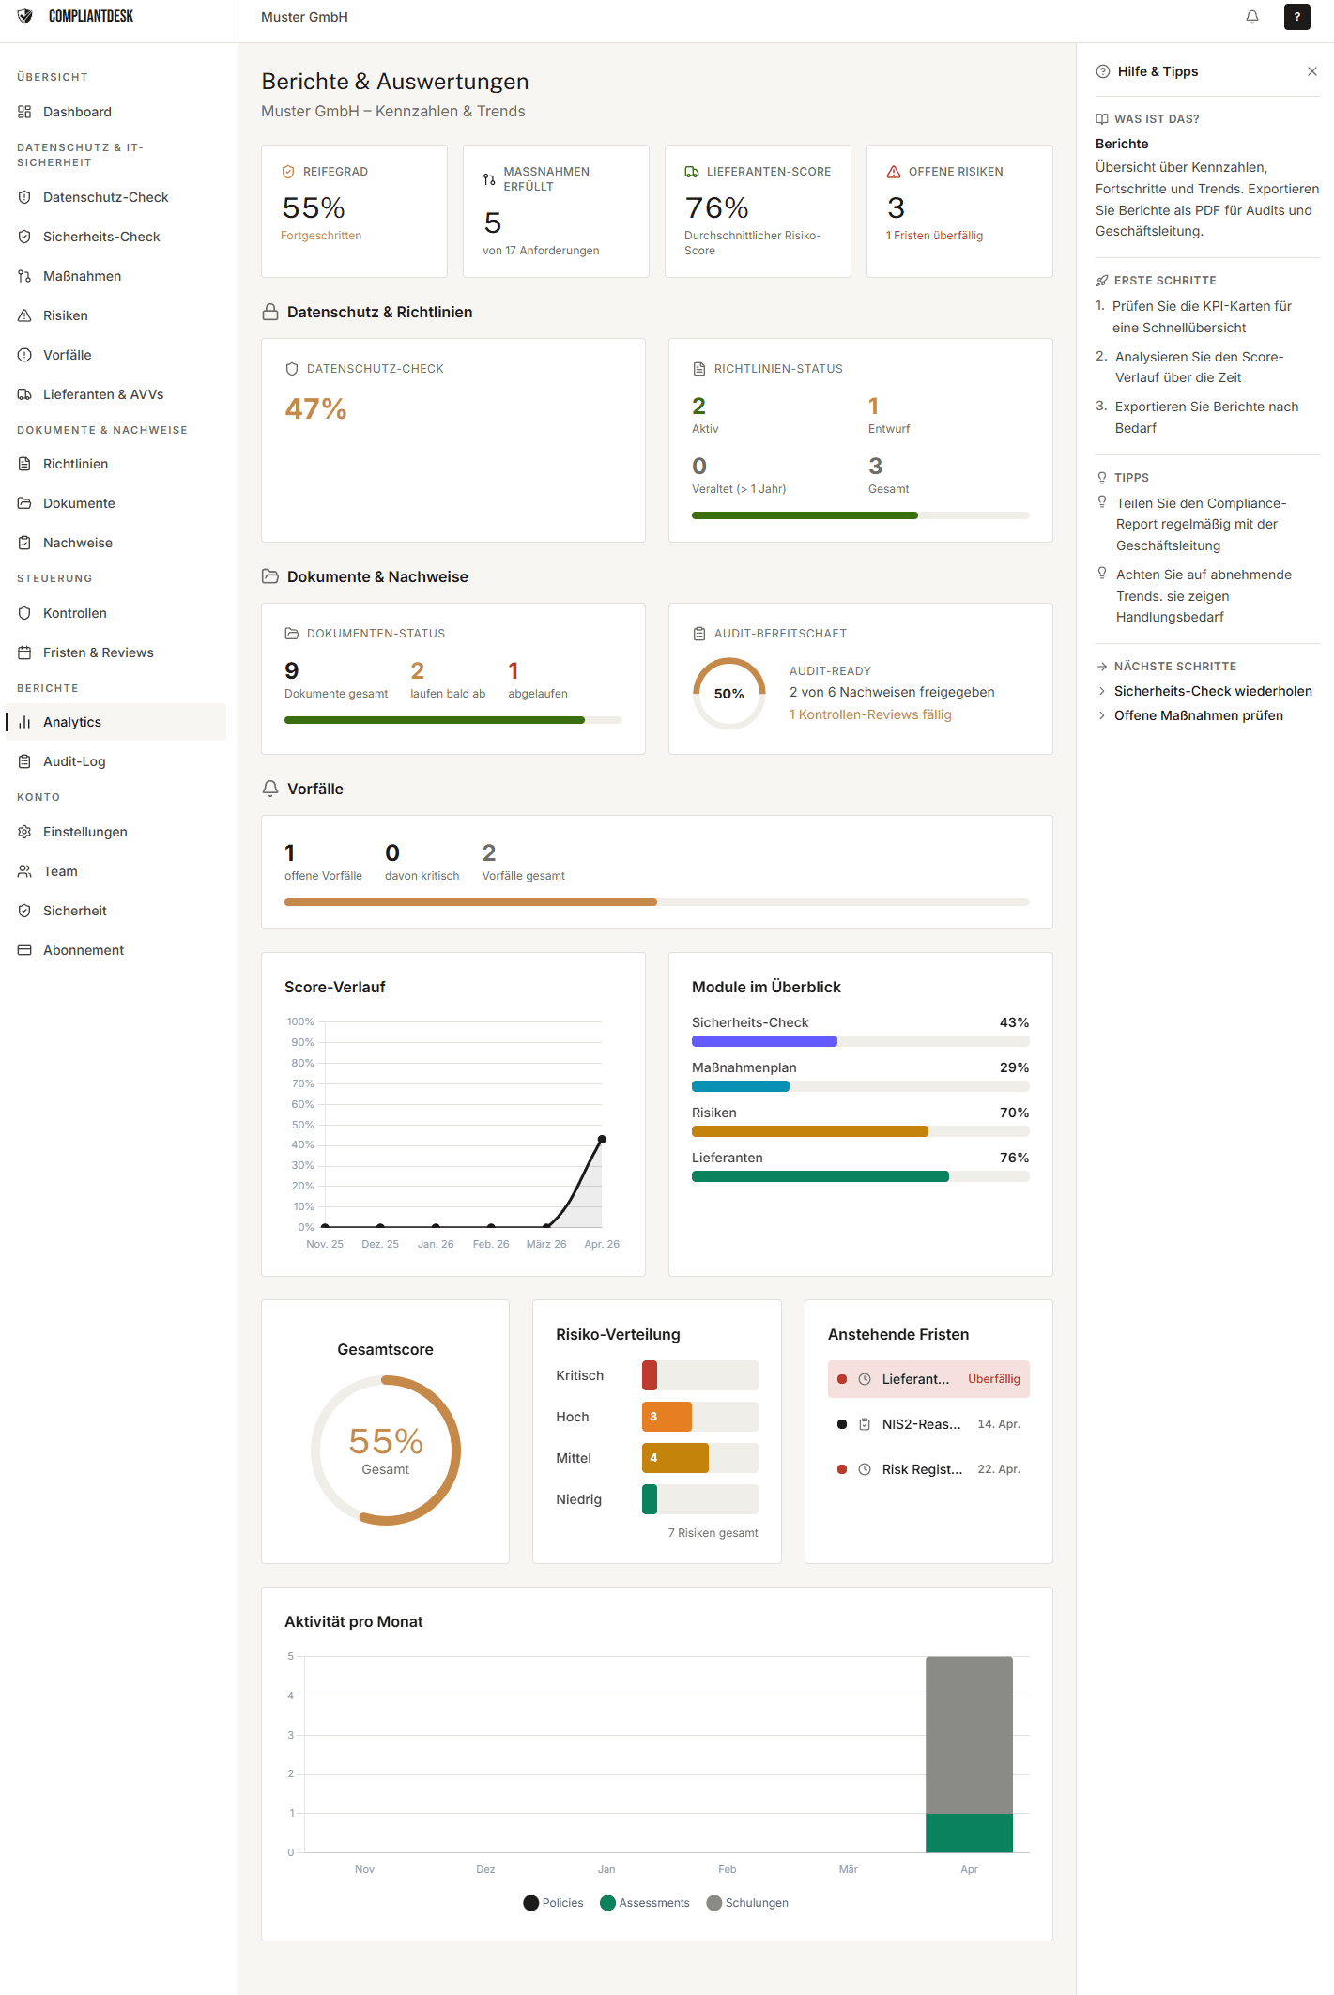Go to the Datenschutz-Check page
The height and width of the screenshot is (1995, 1334).
pyautogui.click(x=105, y=197)
